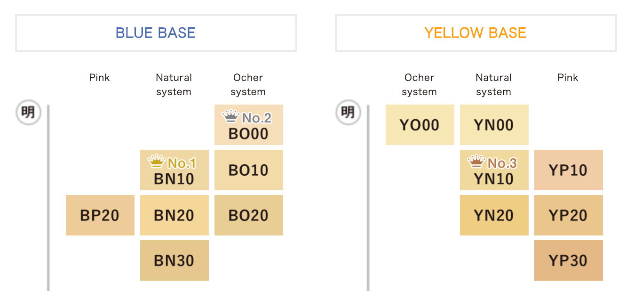634x308 pixels.
Task: Click the No.3 bronze crown icon
Action: point(476,162)
